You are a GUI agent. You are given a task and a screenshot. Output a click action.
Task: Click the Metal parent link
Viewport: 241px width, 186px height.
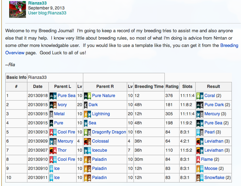(x=59, y=114)
